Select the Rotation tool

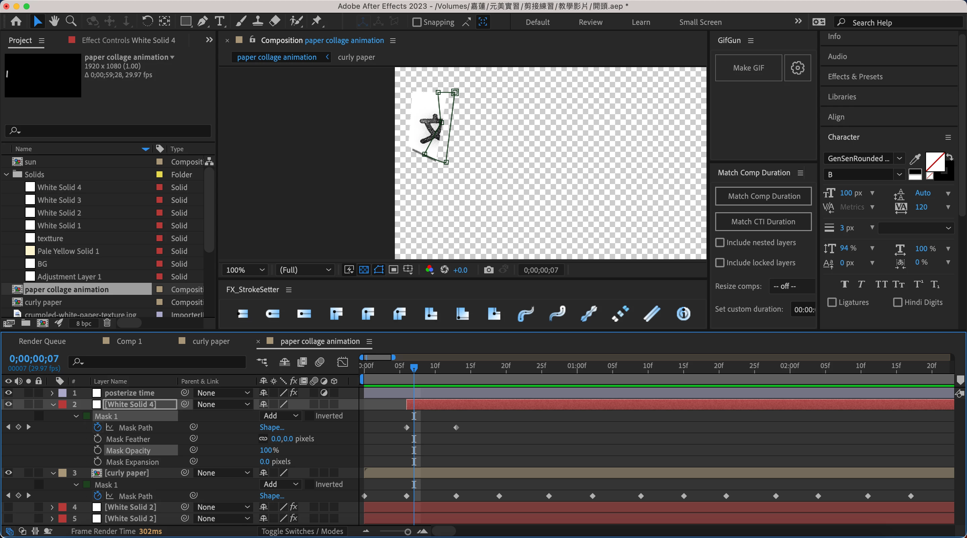pos(147,21)
